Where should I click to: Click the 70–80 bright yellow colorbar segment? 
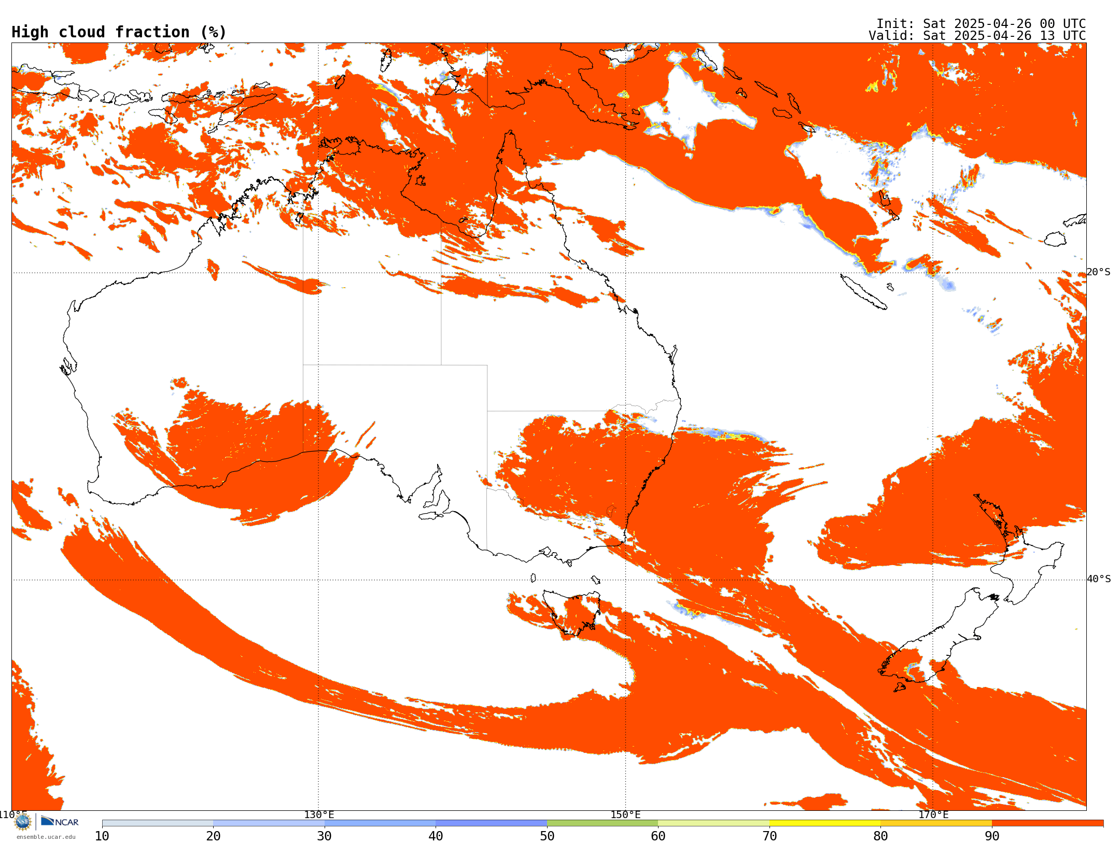825,823
